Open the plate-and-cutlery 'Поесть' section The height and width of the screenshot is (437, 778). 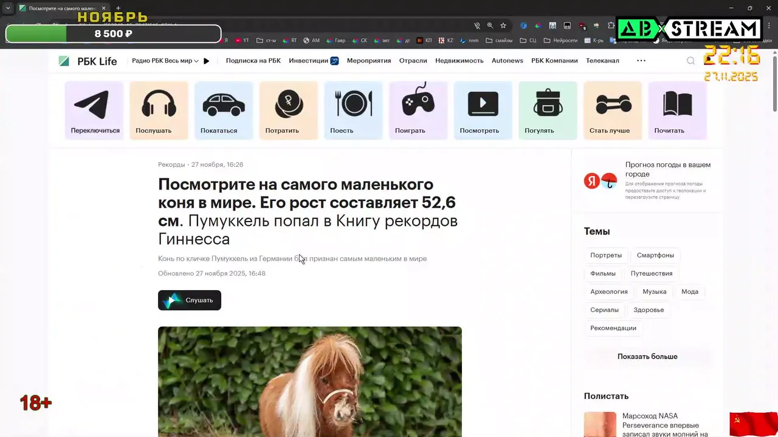tap(353, 110)
